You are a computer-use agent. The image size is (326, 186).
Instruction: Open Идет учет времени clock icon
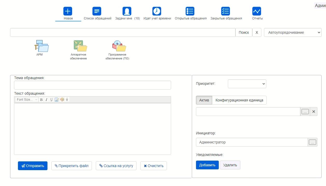click(157, 11)
